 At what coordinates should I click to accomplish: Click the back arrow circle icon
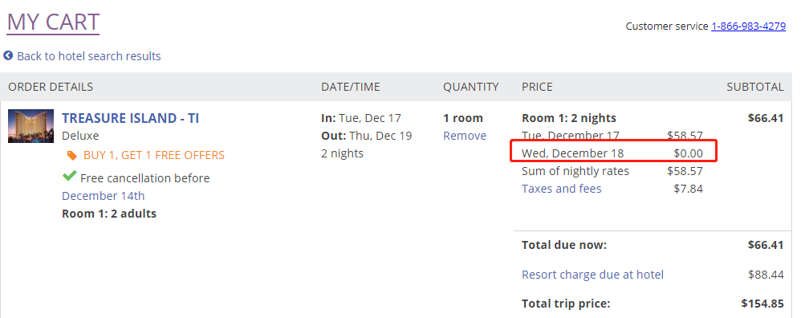tap(8, 55)
